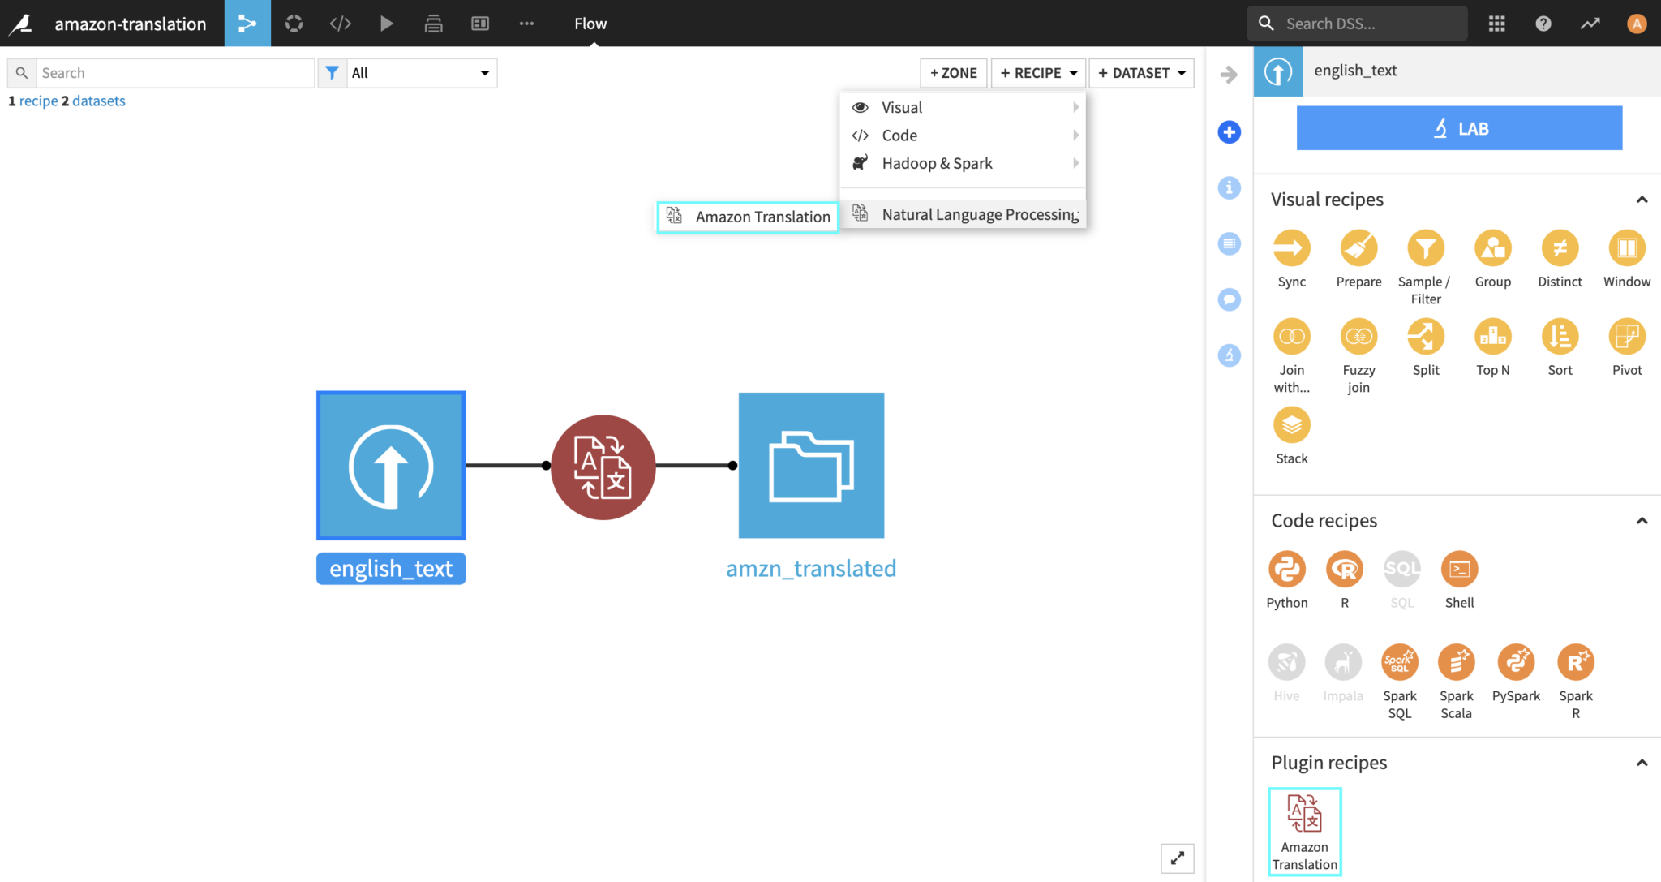This screenshot has height=882, width=1661.
Task: Open the + DATASET dropdown
Action: [x=1141, y=73]
